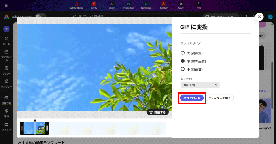Go to ホーム in sidebar

[6, 41]
